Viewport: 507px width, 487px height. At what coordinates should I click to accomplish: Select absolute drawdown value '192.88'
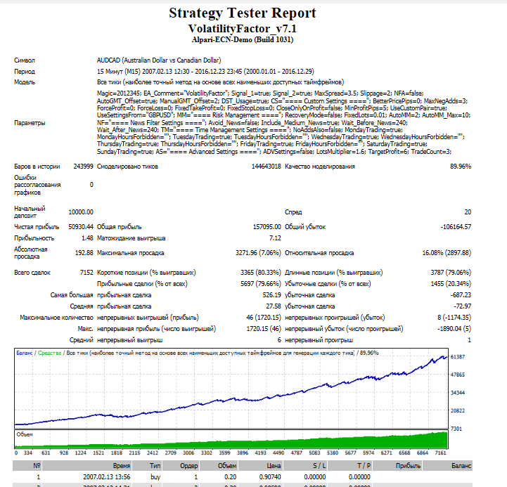click(84, 253)
